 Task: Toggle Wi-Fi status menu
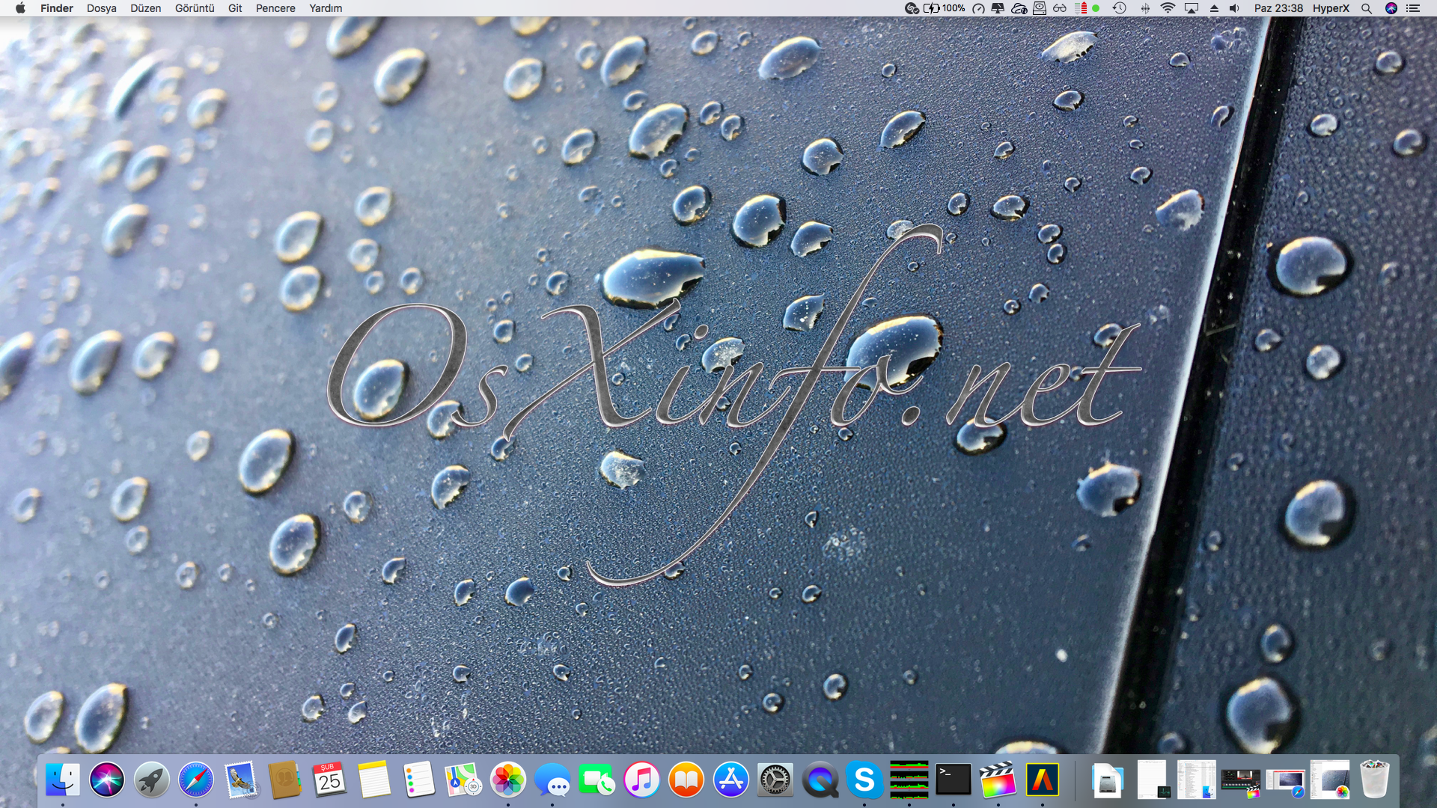pos(1168,8)
